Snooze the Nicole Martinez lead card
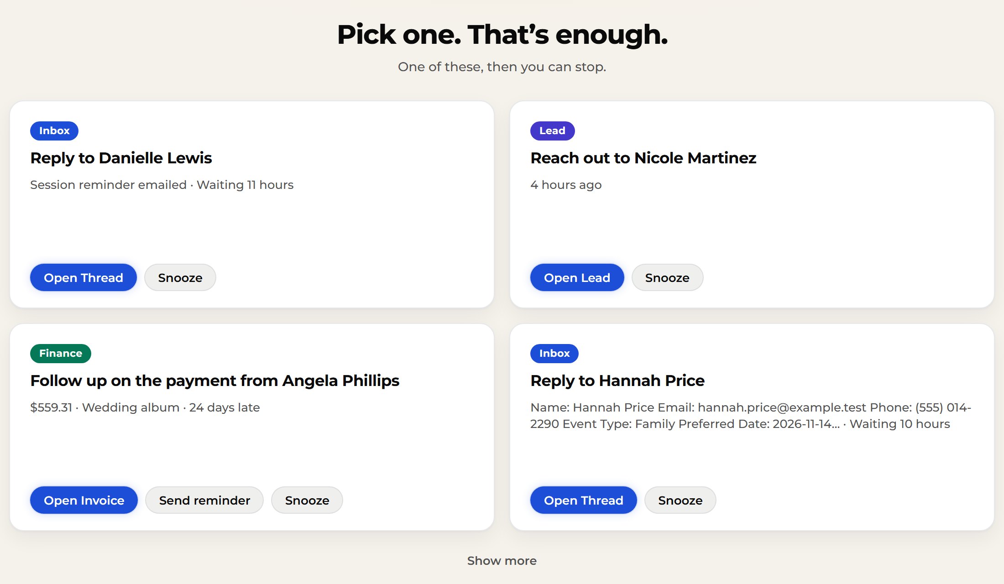 coord(667,277)
